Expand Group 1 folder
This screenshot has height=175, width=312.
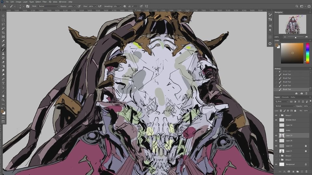pos(279,160)
